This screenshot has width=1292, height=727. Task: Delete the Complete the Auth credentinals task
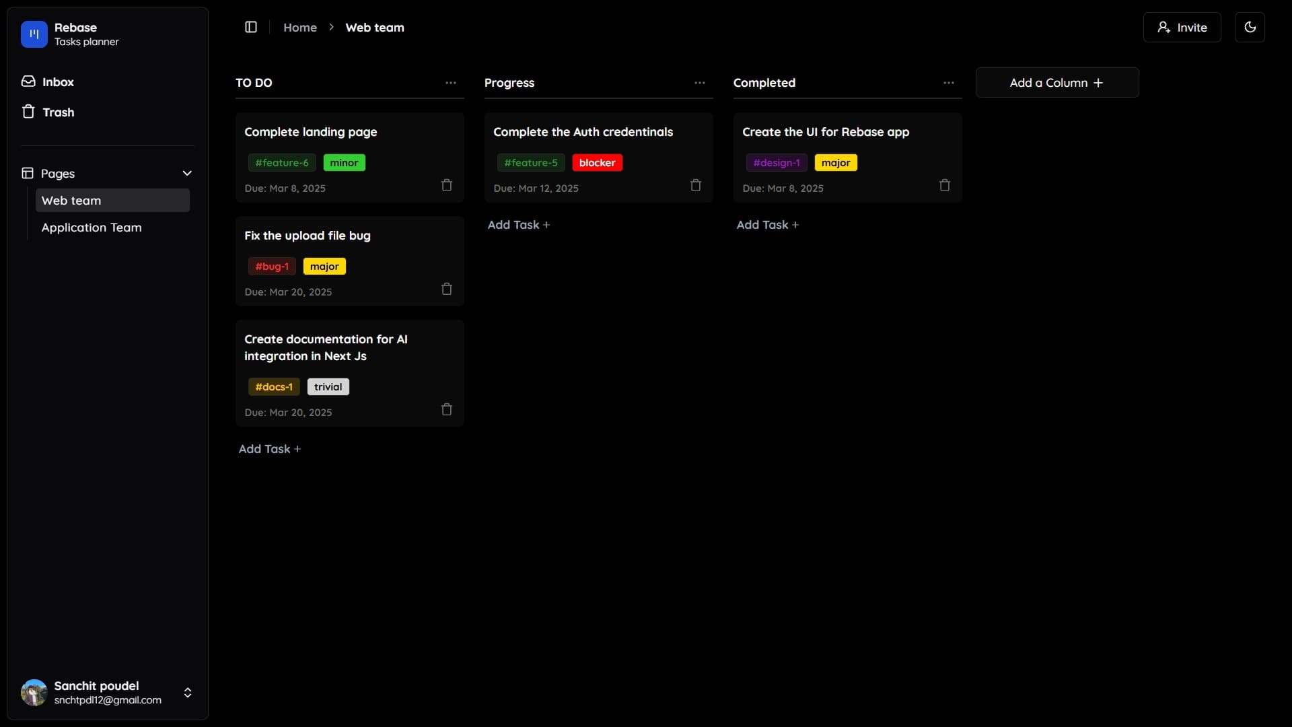(695, 185)
